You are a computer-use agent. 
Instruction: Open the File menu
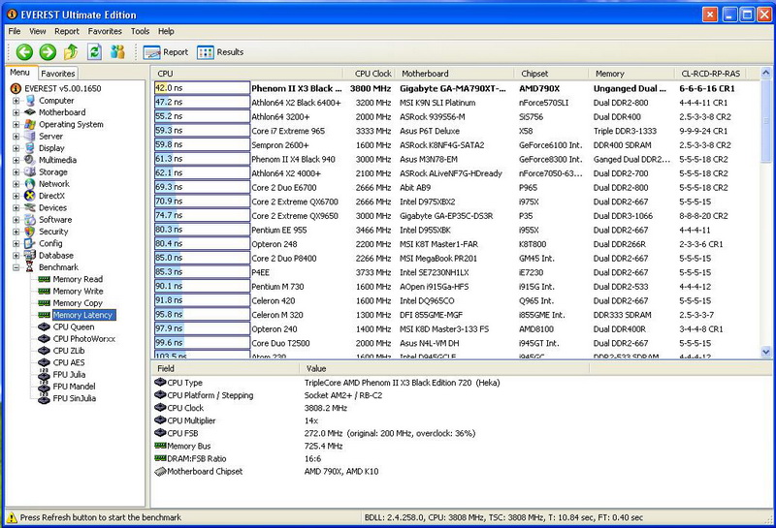[x=15, y=31]
